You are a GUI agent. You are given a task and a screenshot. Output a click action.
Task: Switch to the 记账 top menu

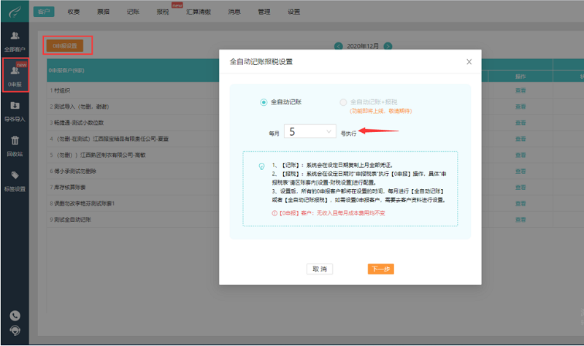[132, 12]
